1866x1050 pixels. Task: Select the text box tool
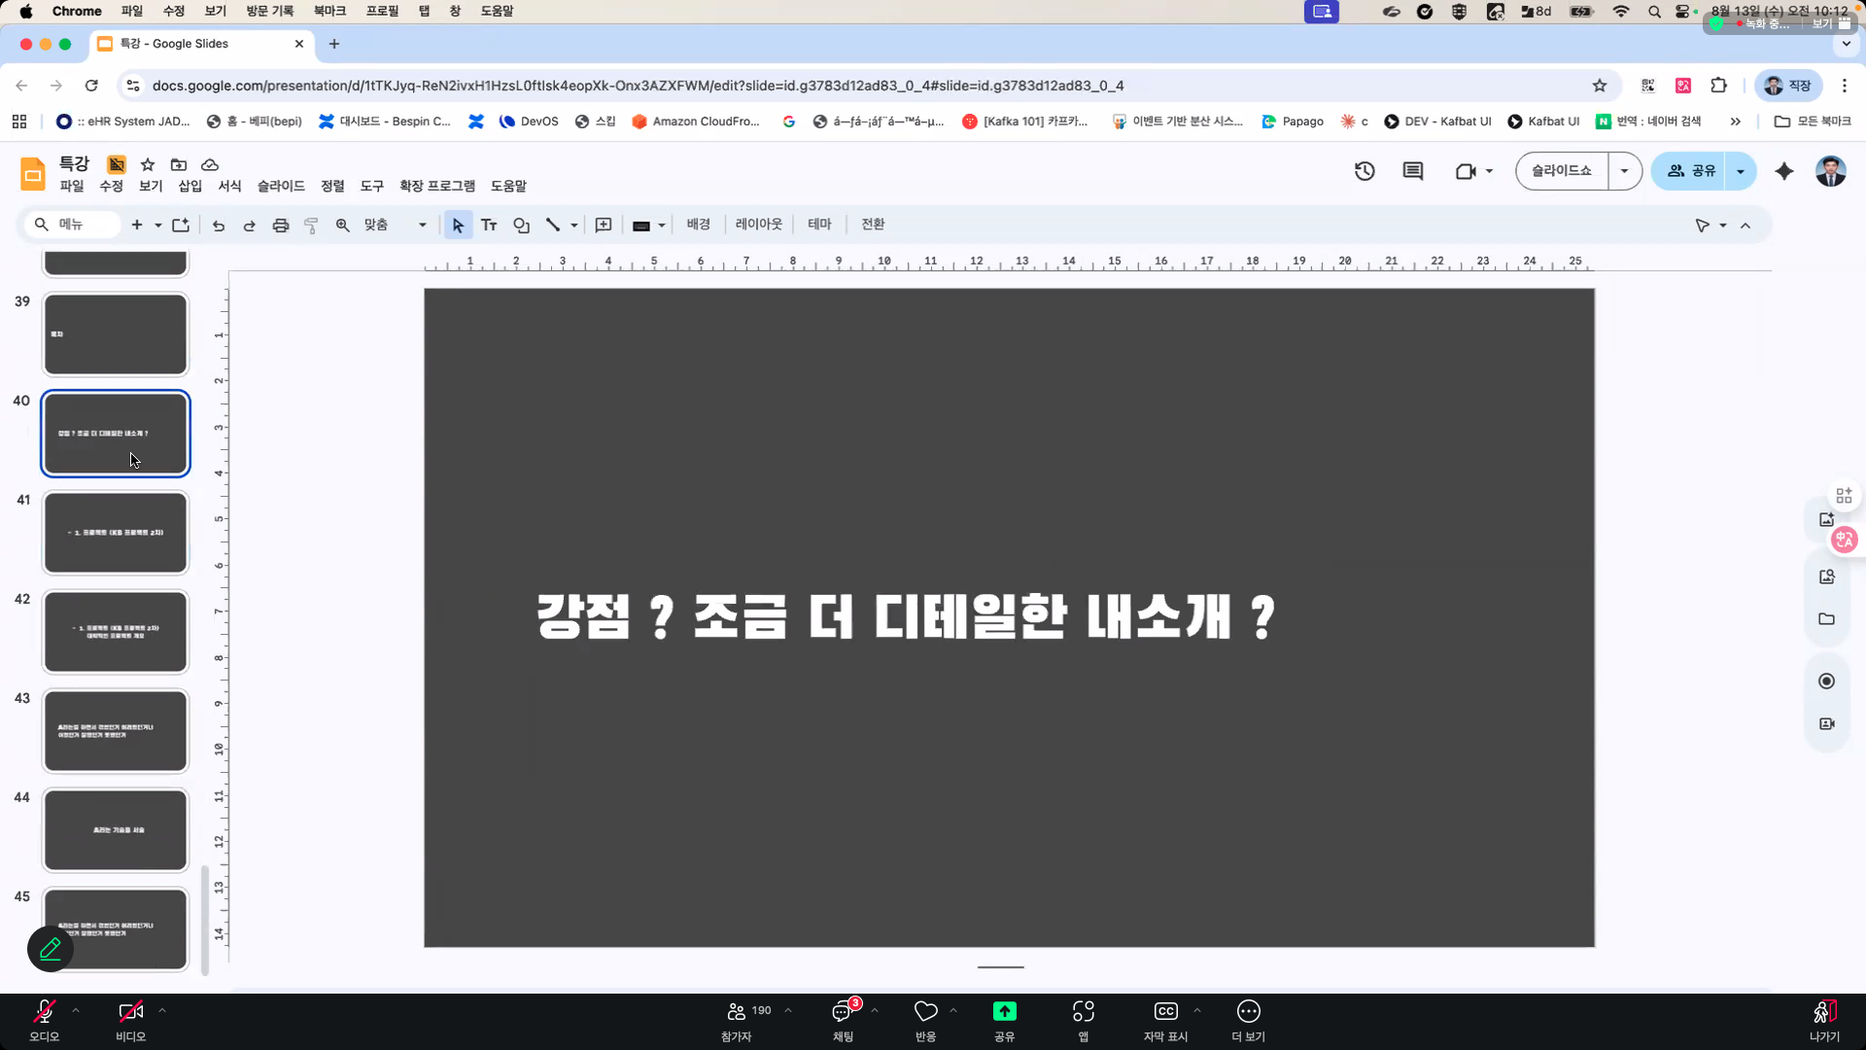pyautogui.click(x=489, y=226)
